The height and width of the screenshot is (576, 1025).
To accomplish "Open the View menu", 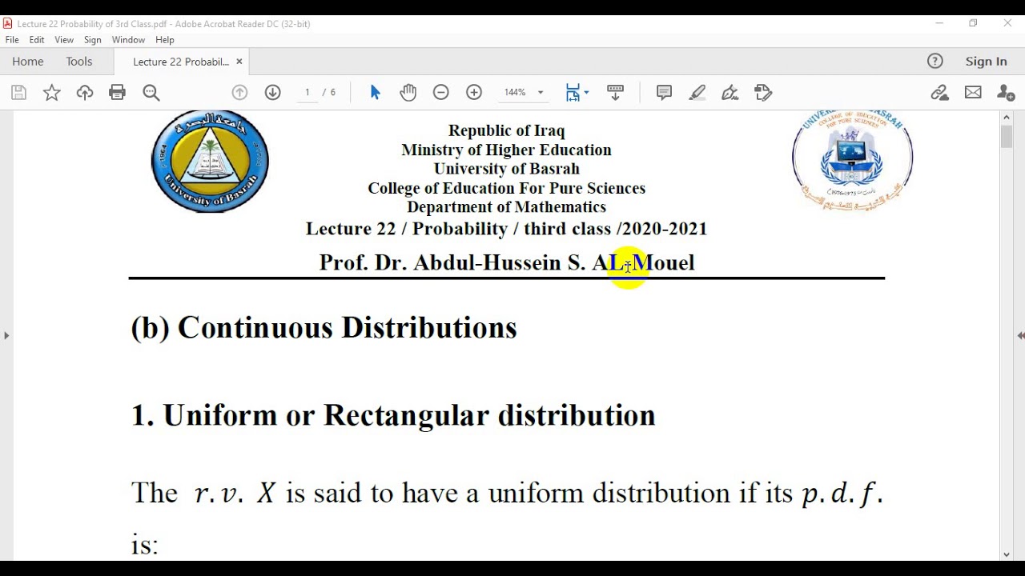I will pos(64,40).
